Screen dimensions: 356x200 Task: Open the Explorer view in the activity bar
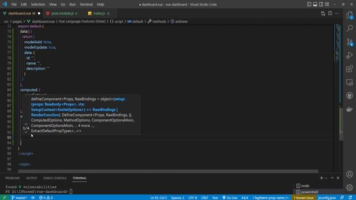tap(350, 15)
